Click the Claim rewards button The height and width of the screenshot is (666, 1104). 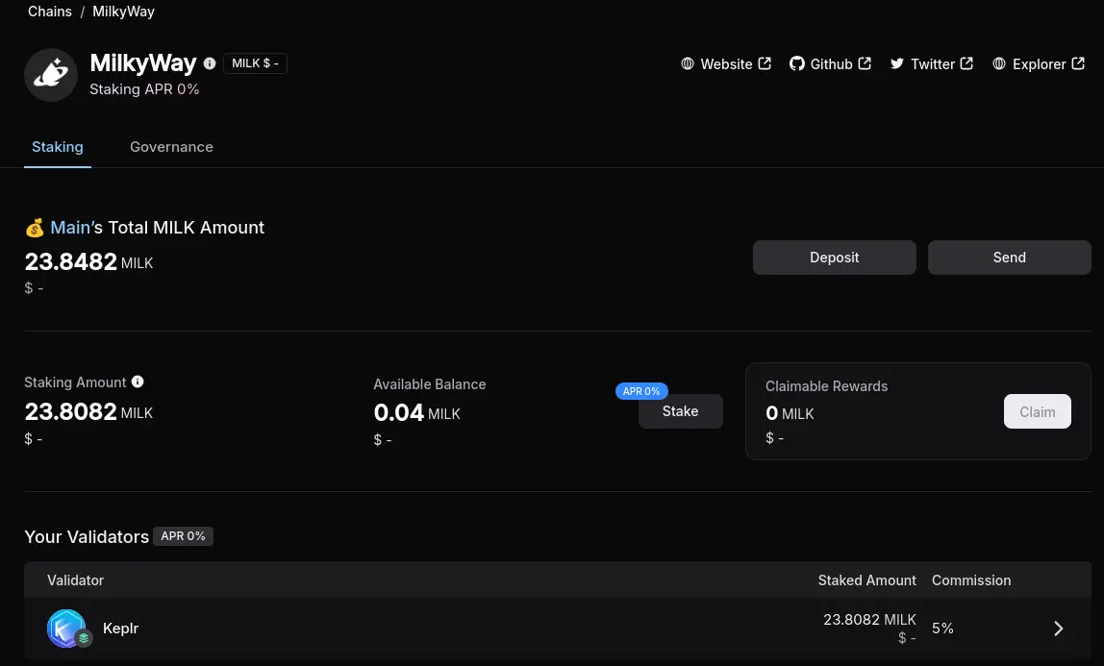1037,411
